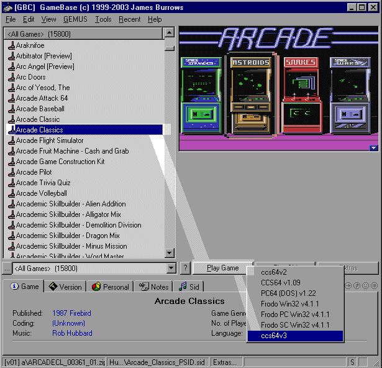The width and height of the screenshot is (382, 368).
Task: Click the joystick icon beside Arcade Baseball
Action: [11, 109]
